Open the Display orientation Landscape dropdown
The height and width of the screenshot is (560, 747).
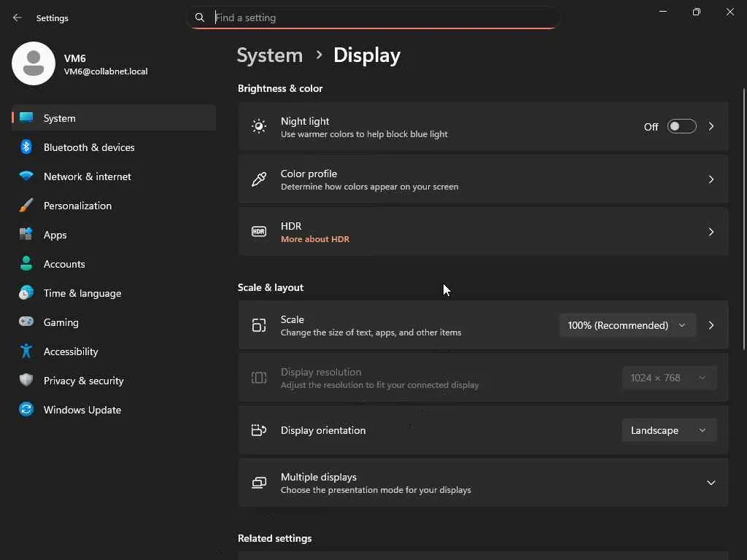click(x=668, y=430)
